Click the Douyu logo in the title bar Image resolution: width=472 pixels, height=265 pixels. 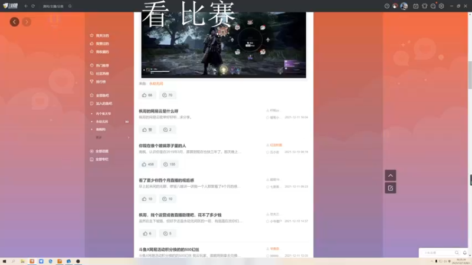[10, 6]
